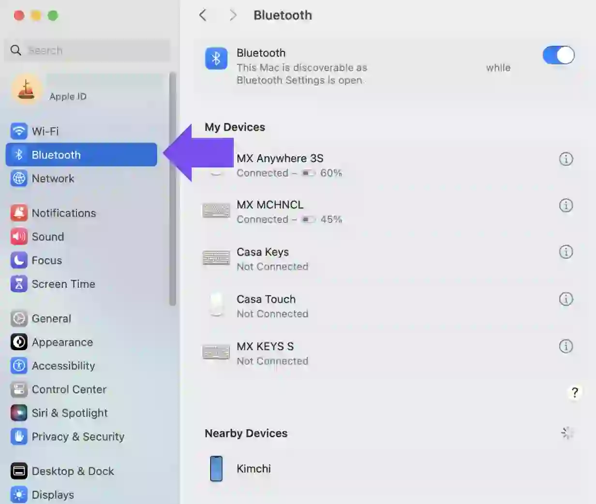The image size is (596, 504).
Task: Click Casa Touch mouse device icon
Action: pyautogui.click(x=216, y=304)
